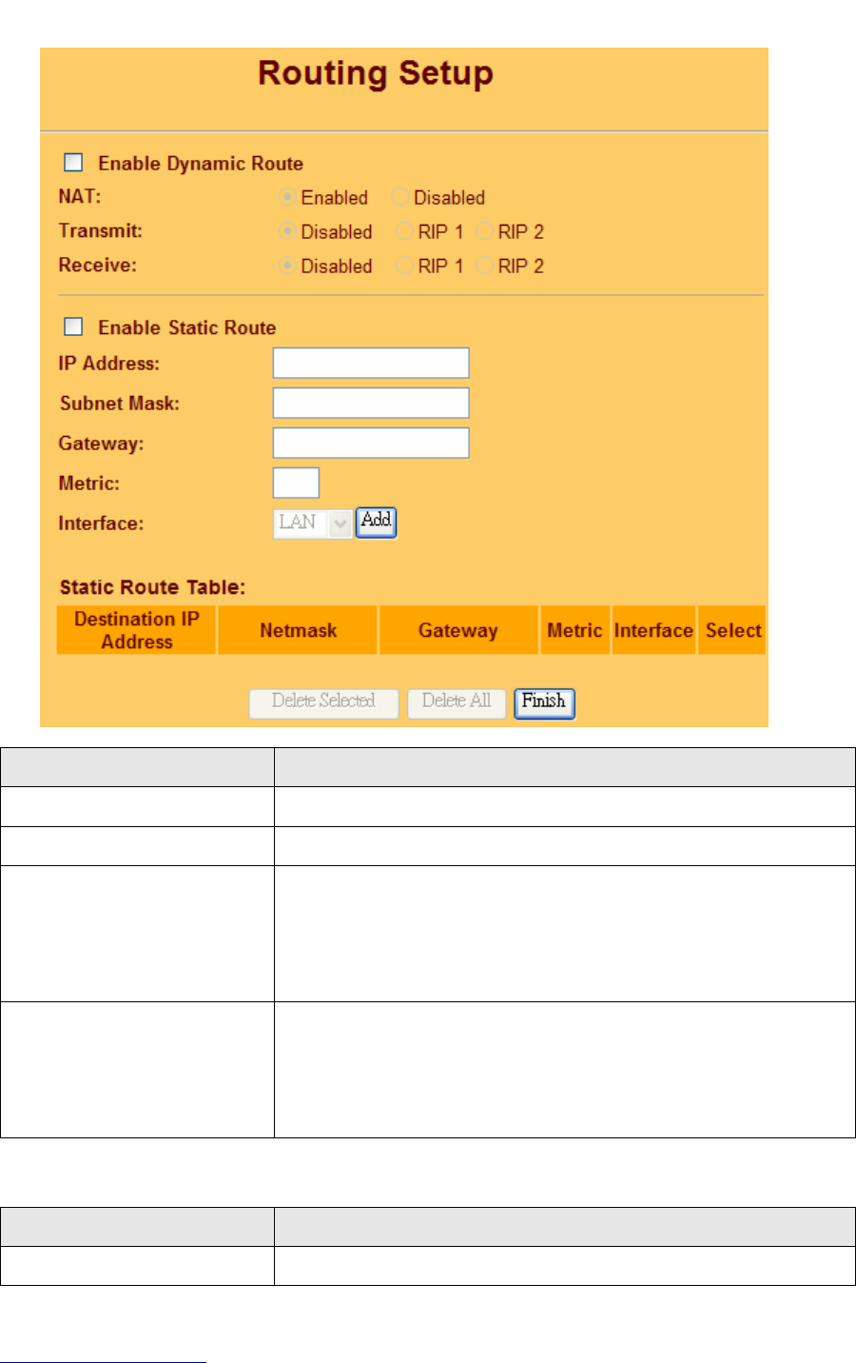Click the Netmask column header
The width and height of the screenshot is (856, 1363).
point(299,630)
